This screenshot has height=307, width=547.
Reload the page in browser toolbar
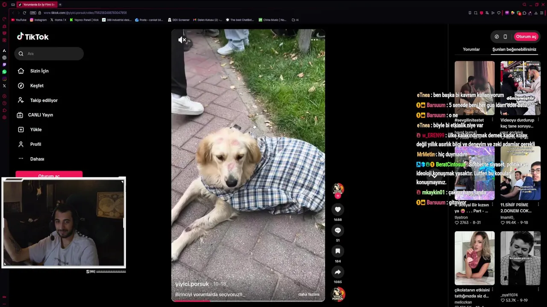tap(24, 13)
